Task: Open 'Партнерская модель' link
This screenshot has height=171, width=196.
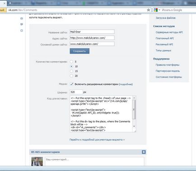Action: (168, 71)
